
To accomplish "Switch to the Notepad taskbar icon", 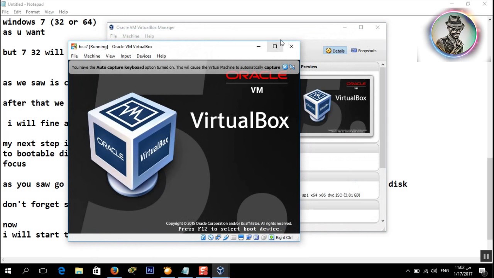I will 185,271.
